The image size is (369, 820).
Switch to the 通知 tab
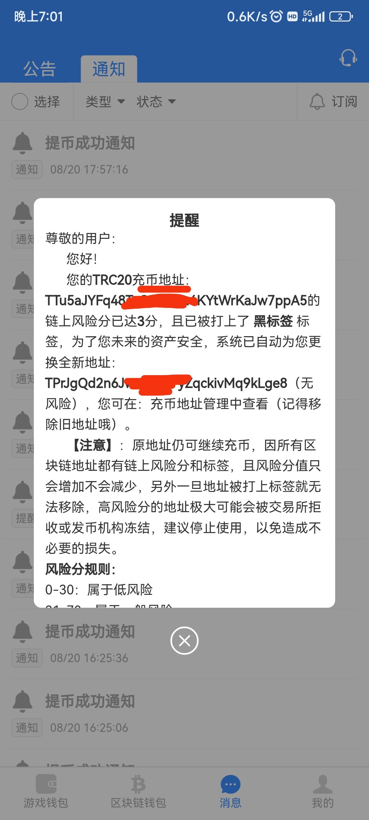point(109,69)
